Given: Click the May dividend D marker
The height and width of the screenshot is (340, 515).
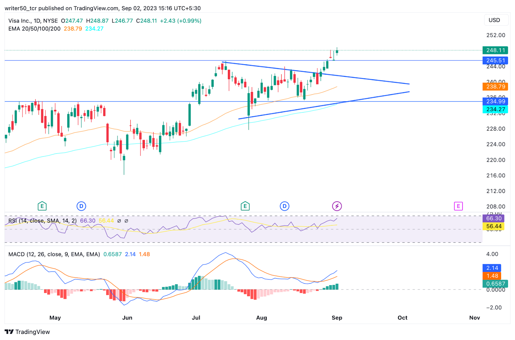Looking at the screenshot, I should coord(81,206).
